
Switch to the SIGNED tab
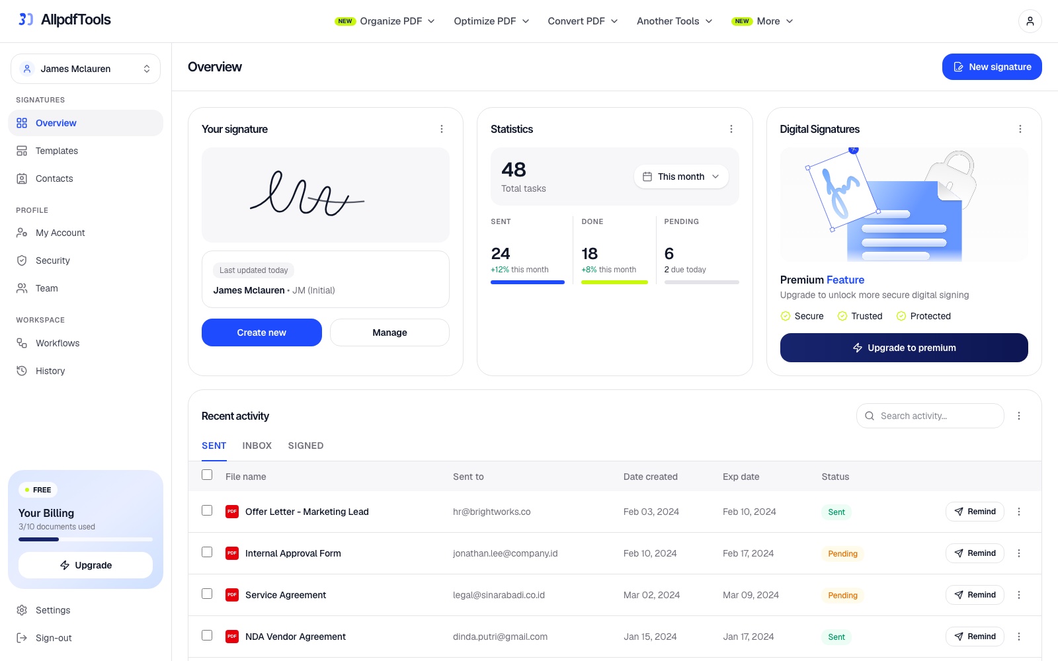(x=306, y=446)
